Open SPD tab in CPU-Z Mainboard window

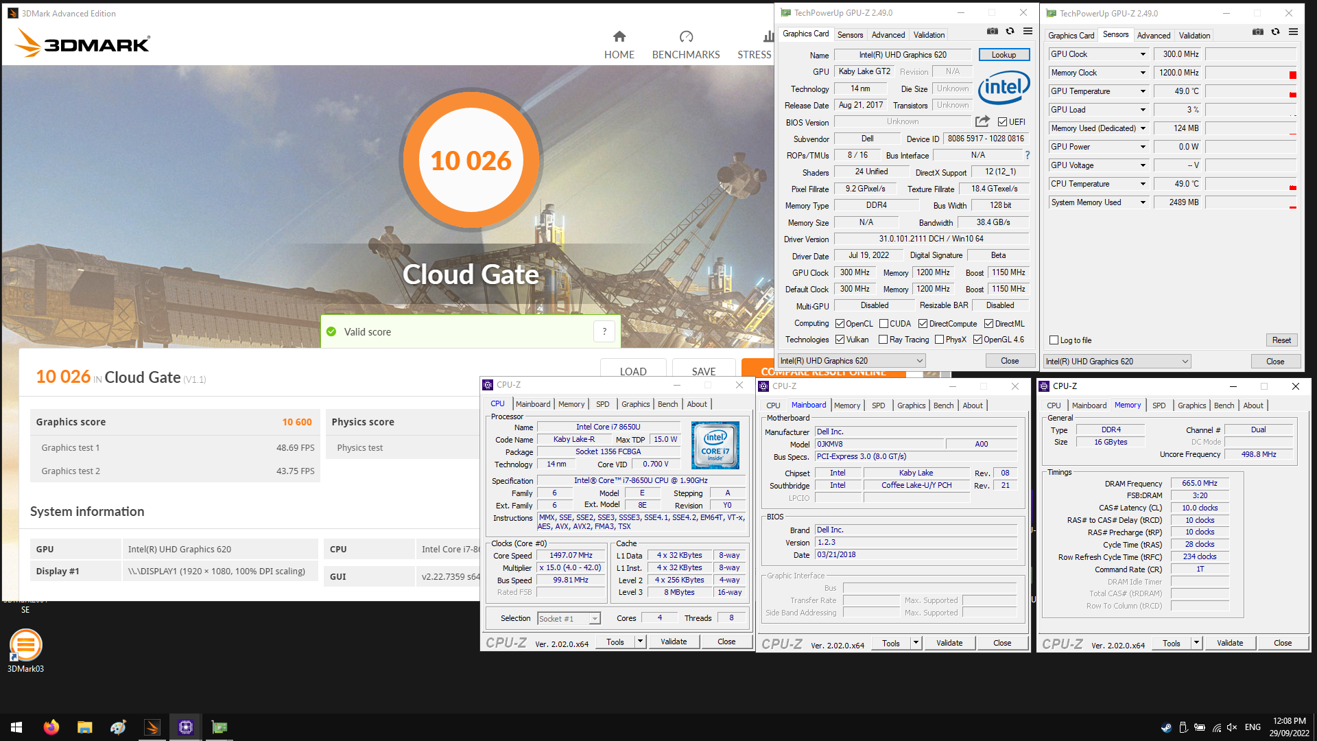tap(878, 405)
